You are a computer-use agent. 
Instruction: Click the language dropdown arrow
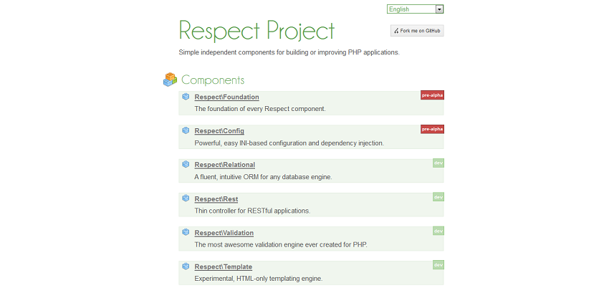[x=439, y=9]
